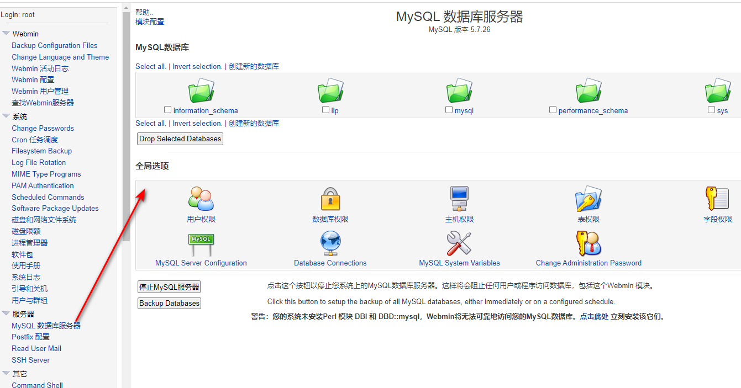
Task: Open 进程管理器 in sidebar
Action: point(30,243)
